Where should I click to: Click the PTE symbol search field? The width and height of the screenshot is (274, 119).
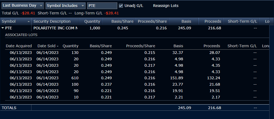pyautogui.click(x=102, y=6)
